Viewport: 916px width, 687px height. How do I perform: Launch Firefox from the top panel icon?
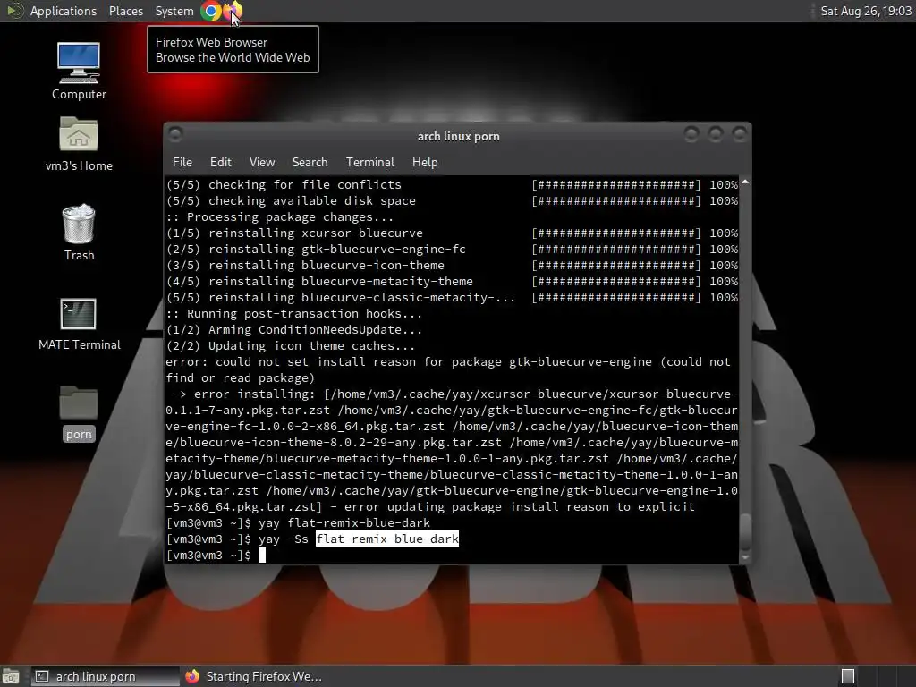[x=233, y=11]
